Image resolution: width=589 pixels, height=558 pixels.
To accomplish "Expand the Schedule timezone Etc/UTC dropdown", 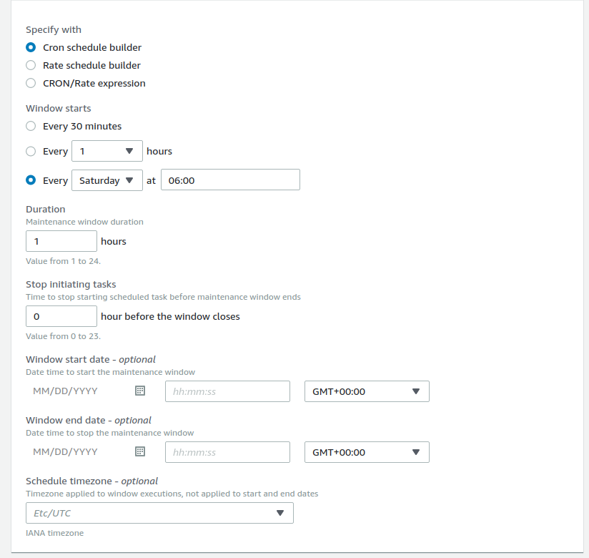I will click(159, 513).
